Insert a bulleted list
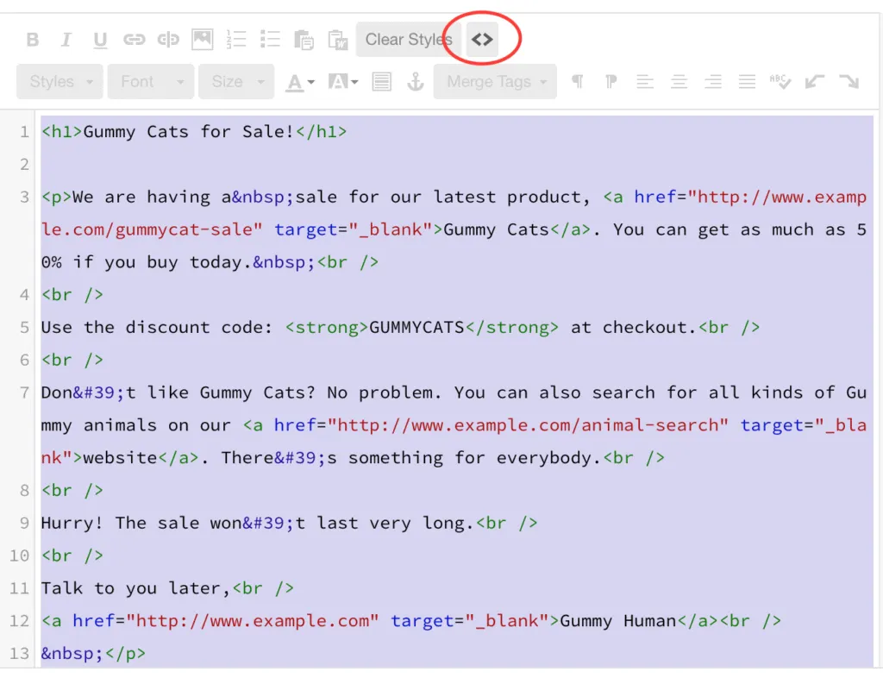The width and height of the screenshot is (883, 678). coord(269,39)
